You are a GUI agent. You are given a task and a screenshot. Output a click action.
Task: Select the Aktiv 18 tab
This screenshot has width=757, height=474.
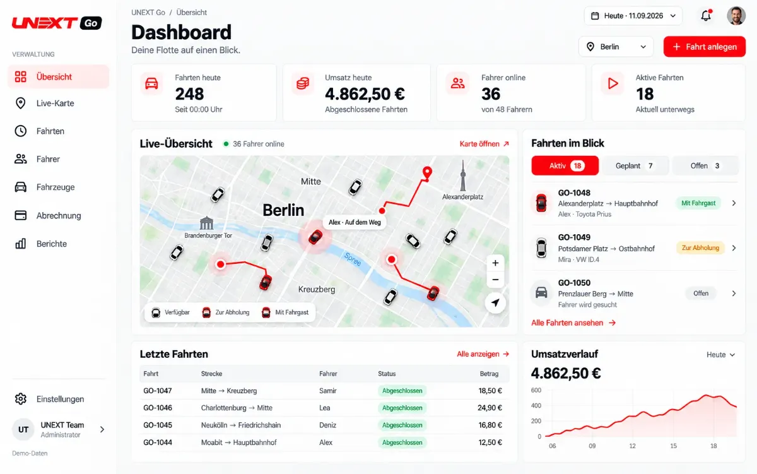point(565,166)
